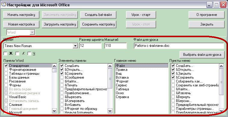Open О программе dialog
228x117 pixels.
pos(206,15)
